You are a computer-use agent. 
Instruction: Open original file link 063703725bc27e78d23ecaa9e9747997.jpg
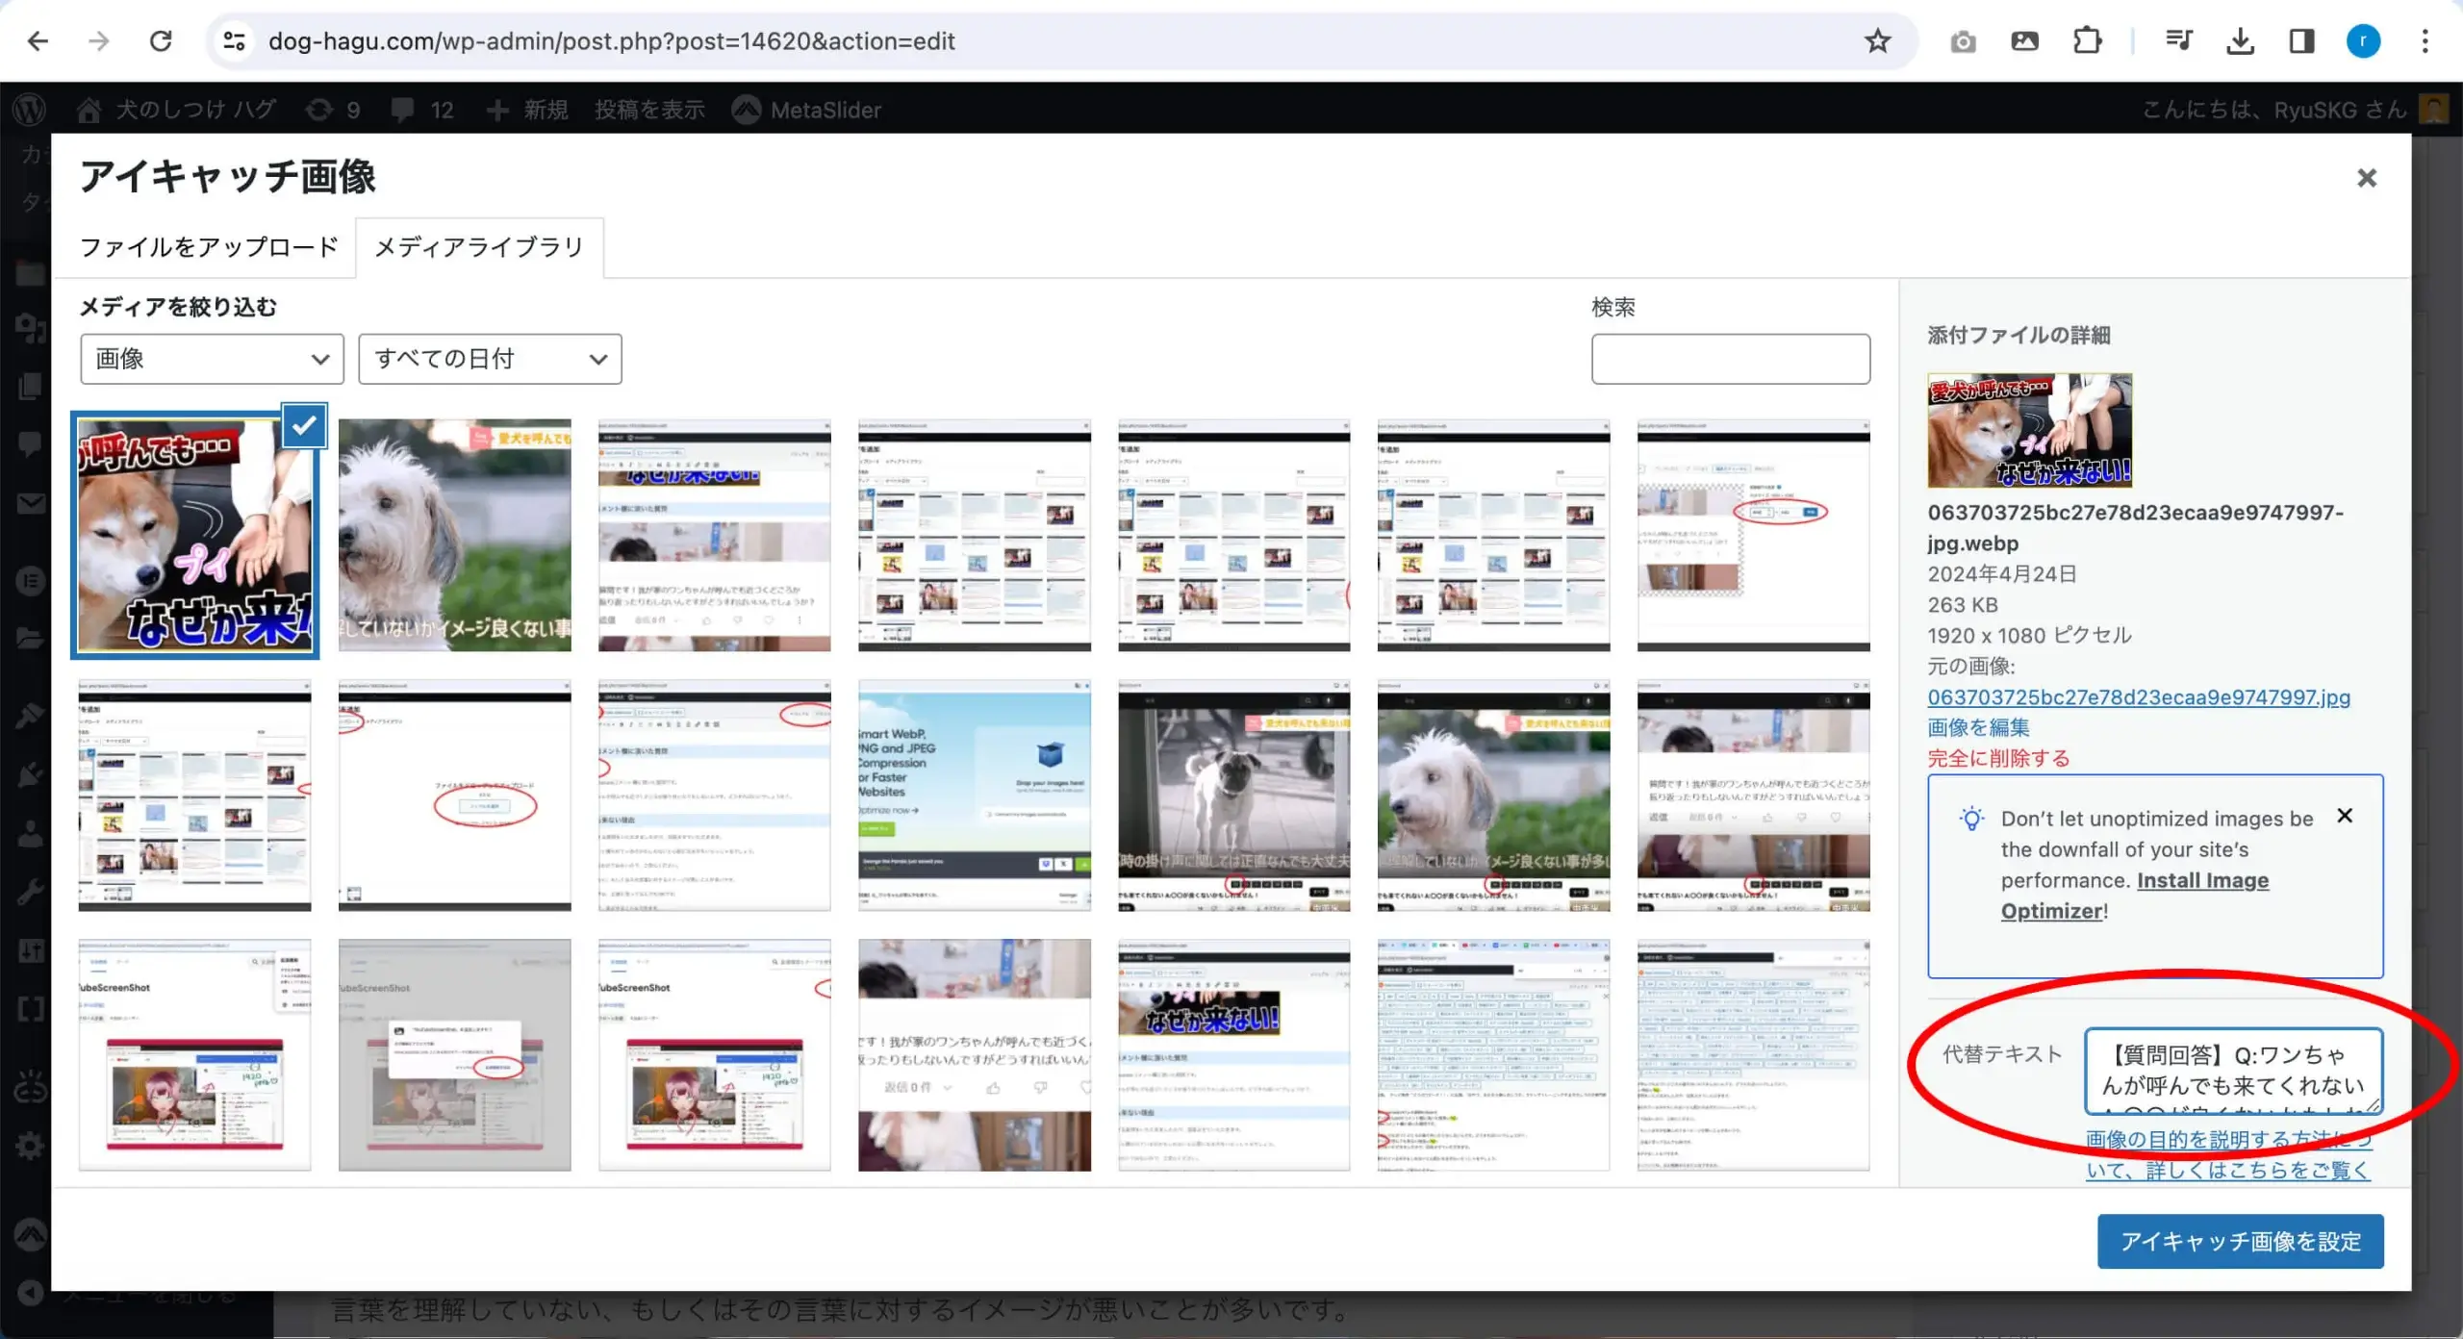click(x=2138, y=696)
